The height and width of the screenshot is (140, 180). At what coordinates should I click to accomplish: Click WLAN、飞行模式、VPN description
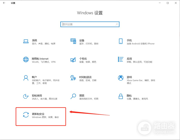point(44,62)
